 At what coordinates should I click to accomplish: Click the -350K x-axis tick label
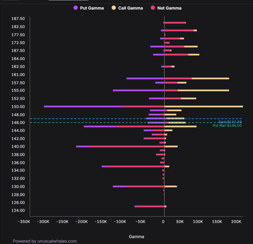click(x=24, y=222)
